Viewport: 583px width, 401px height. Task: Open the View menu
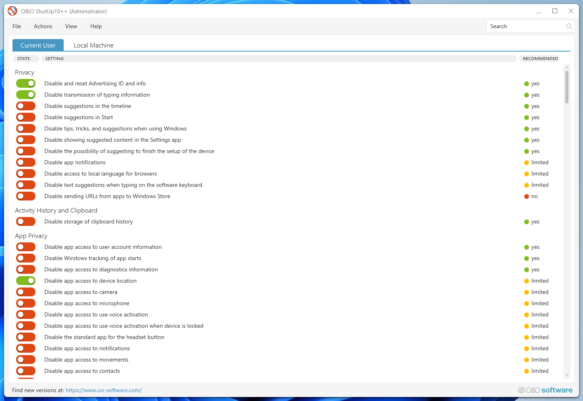coord(71,26)
